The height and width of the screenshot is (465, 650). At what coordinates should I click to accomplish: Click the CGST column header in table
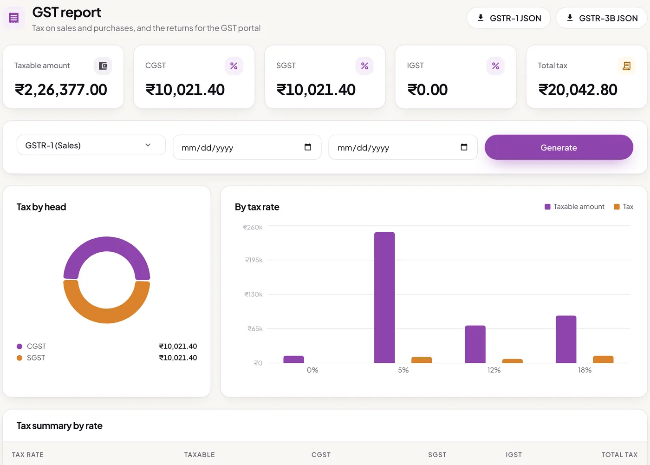tap(321, 455)
